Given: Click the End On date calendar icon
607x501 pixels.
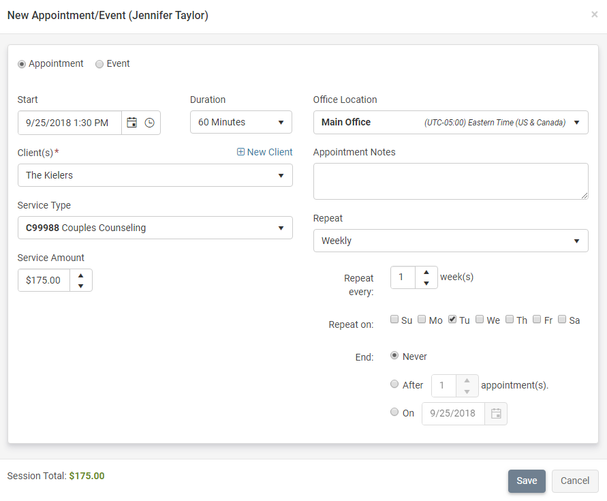Looking at the screenshot, I should 496,413.
